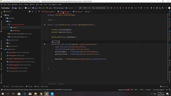Open Google Chrome from the taskbar

point(41,94)
